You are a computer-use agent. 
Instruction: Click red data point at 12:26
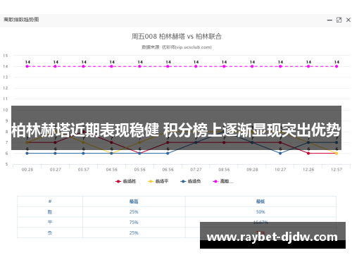pyautogui.click(x=308, y=154)
